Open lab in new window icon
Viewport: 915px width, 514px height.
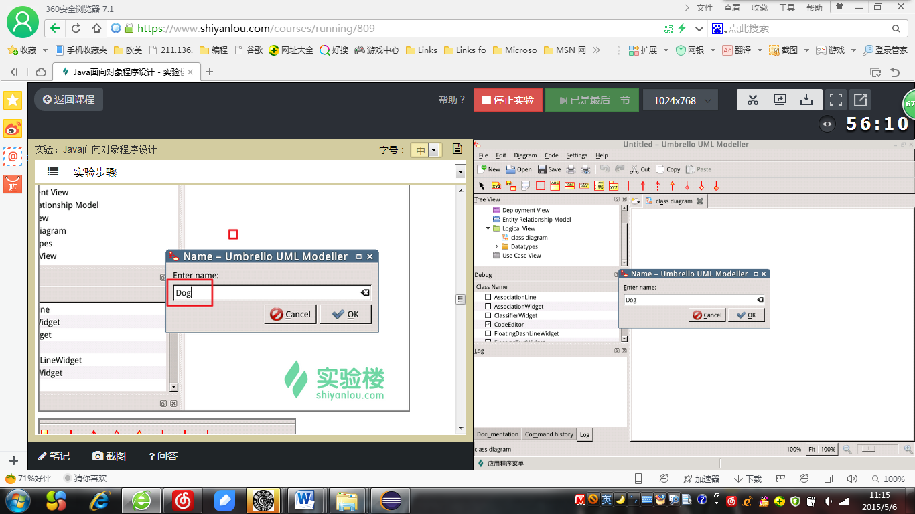point(860,100)
